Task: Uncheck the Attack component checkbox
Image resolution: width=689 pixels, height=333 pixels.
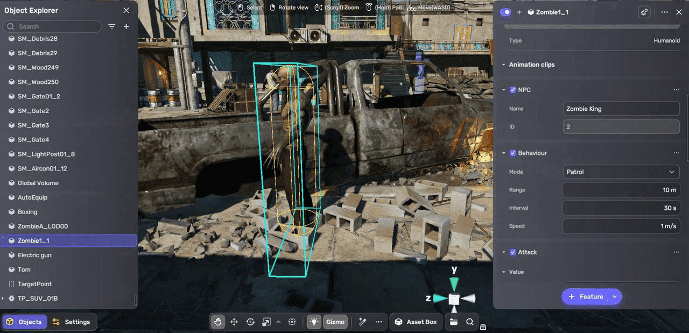Action: tap(512, 252)
